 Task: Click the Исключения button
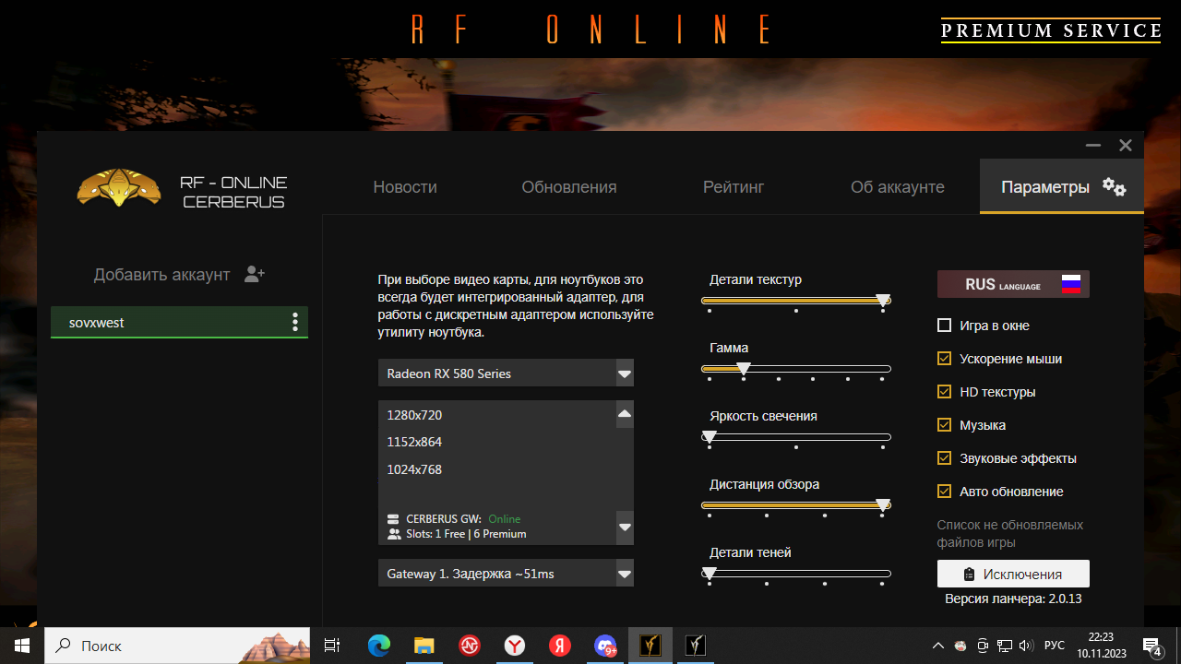click(x=1013, y=574)
